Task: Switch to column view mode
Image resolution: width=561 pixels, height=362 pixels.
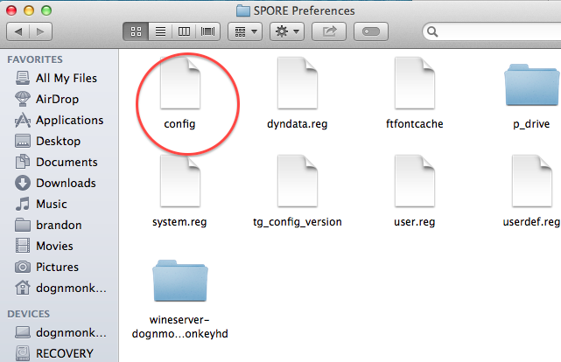Action: [x=185, y=31]
